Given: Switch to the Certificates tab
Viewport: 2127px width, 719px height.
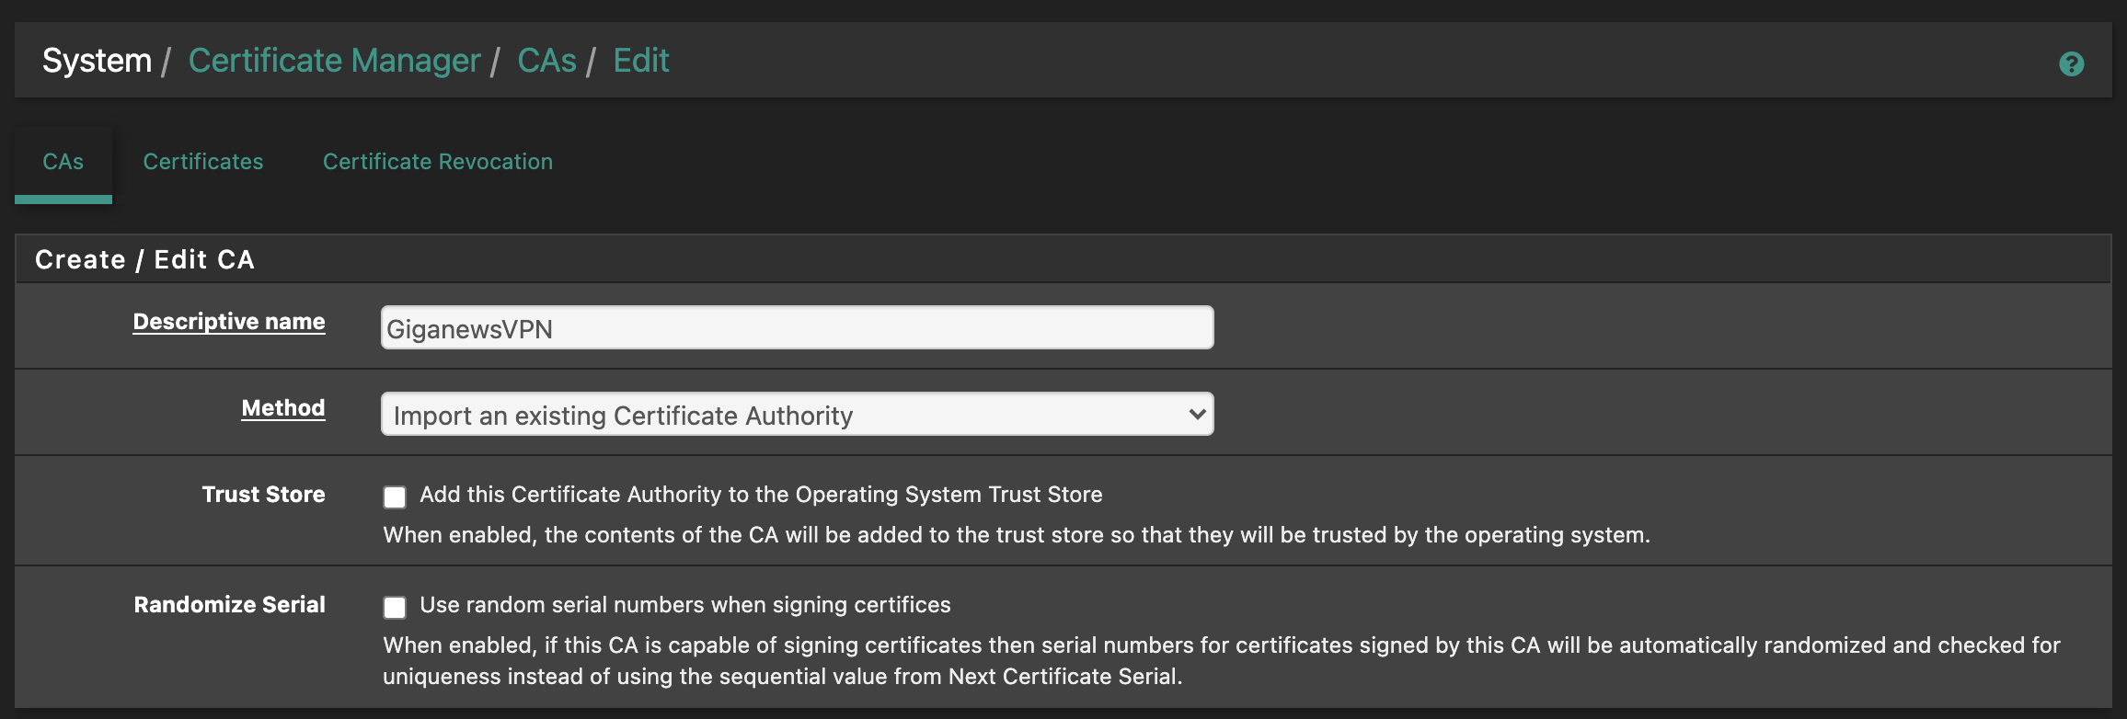Looking at the screenshot, I should coord(203,162).
